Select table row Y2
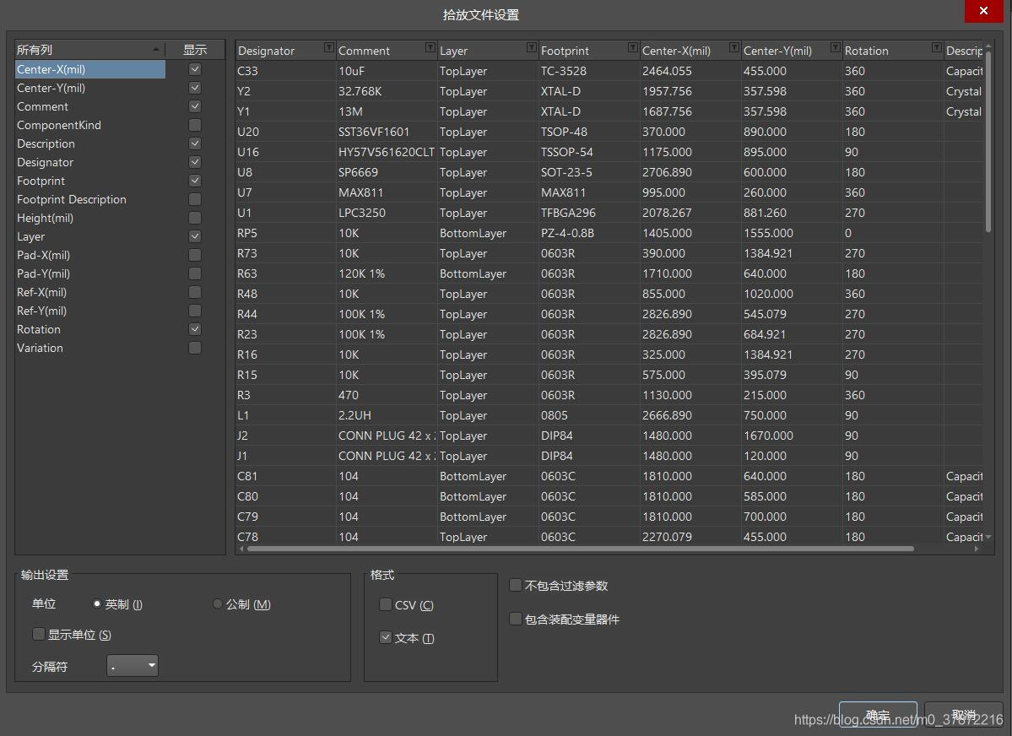The width and height of the screenshot is (1012, 736). tap(609, 91)
